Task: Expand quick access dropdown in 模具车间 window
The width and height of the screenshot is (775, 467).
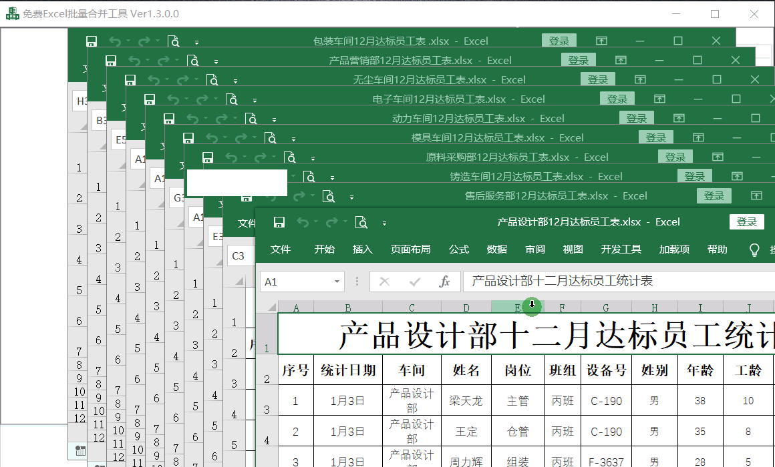Action: (x=293, y=139)
